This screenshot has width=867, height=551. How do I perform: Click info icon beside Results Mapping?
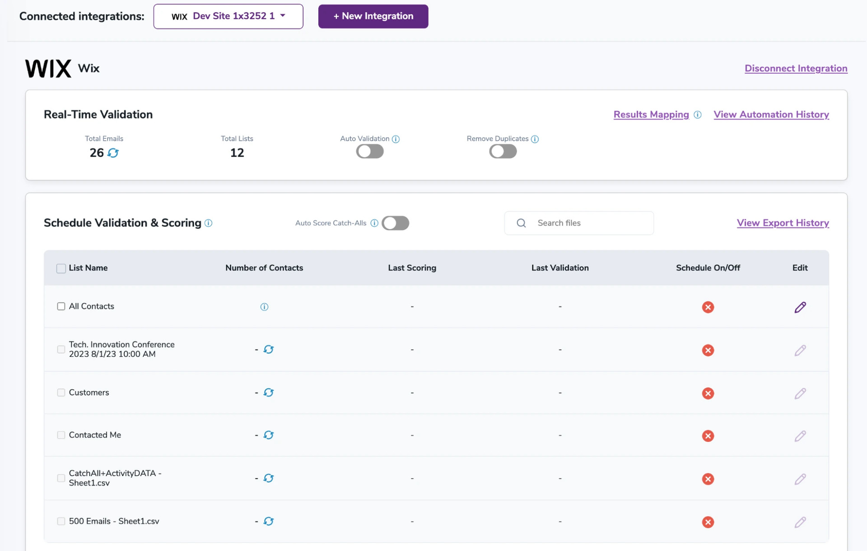point(697,115)
